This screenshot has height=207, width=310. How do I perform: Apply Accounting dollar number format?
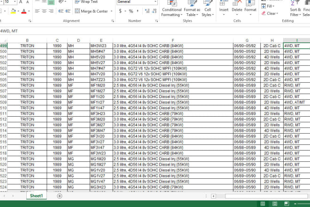(120, 11)
